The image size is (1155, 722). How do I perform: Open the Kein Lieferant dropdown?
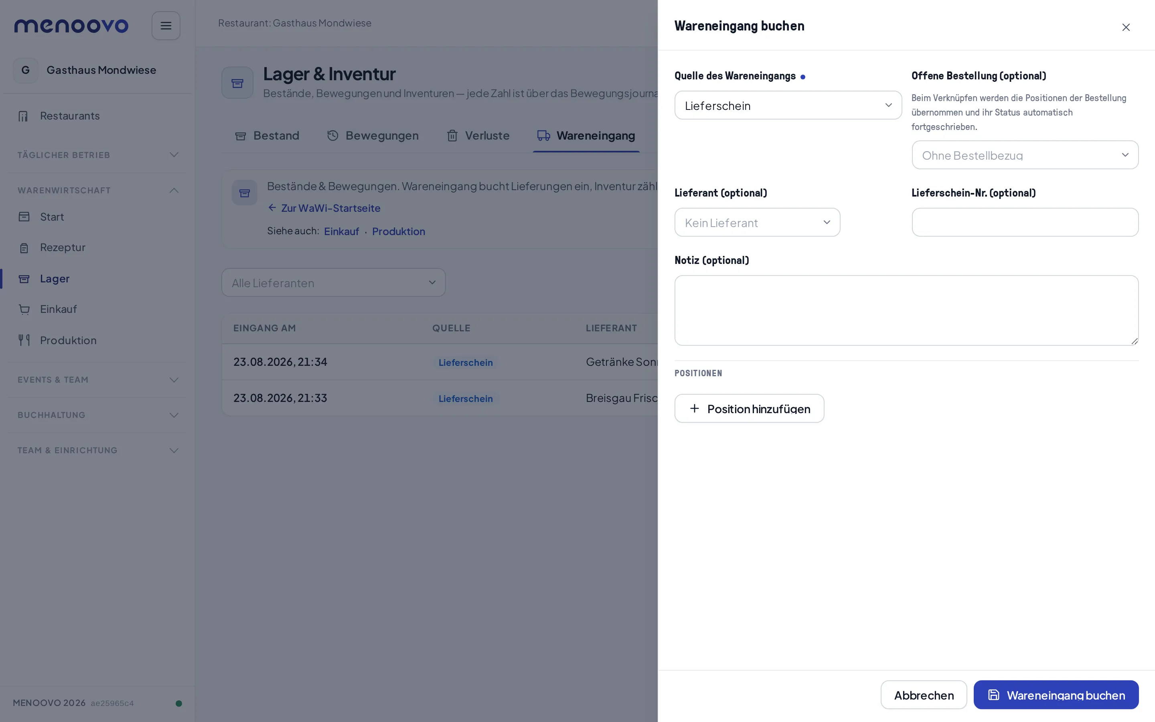click(757, 223)
